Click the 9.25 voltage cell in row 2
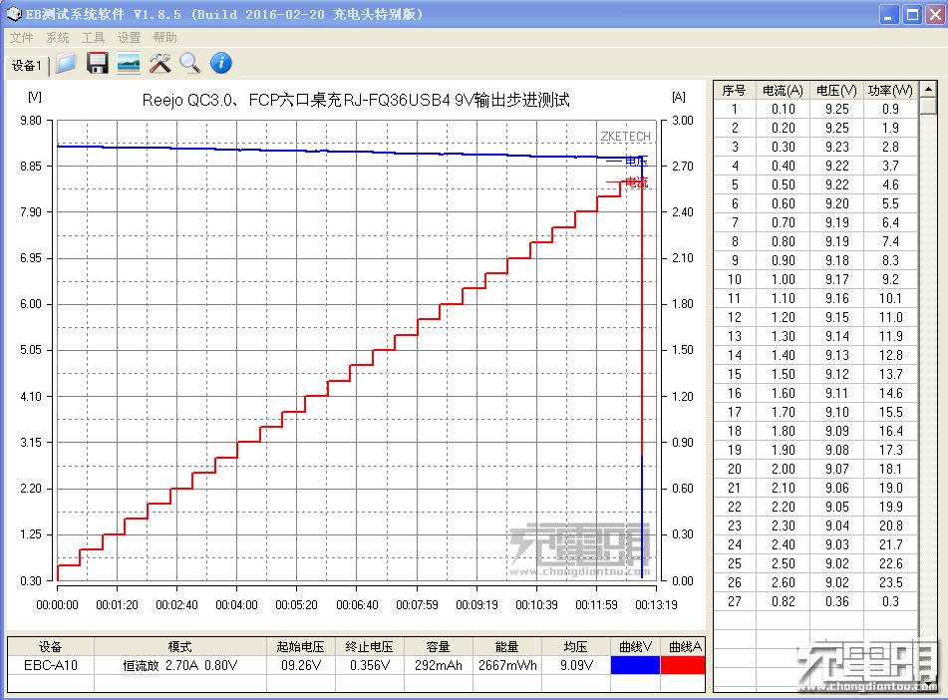Image resolution: width=948 pixels, height=700 pixels. pyautogui.click(x=837, y=128)
